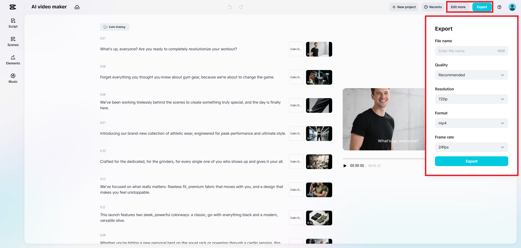This screenshot has height=248, width=521.
Task: Open Recents list
Action: [x=433, y=7]
